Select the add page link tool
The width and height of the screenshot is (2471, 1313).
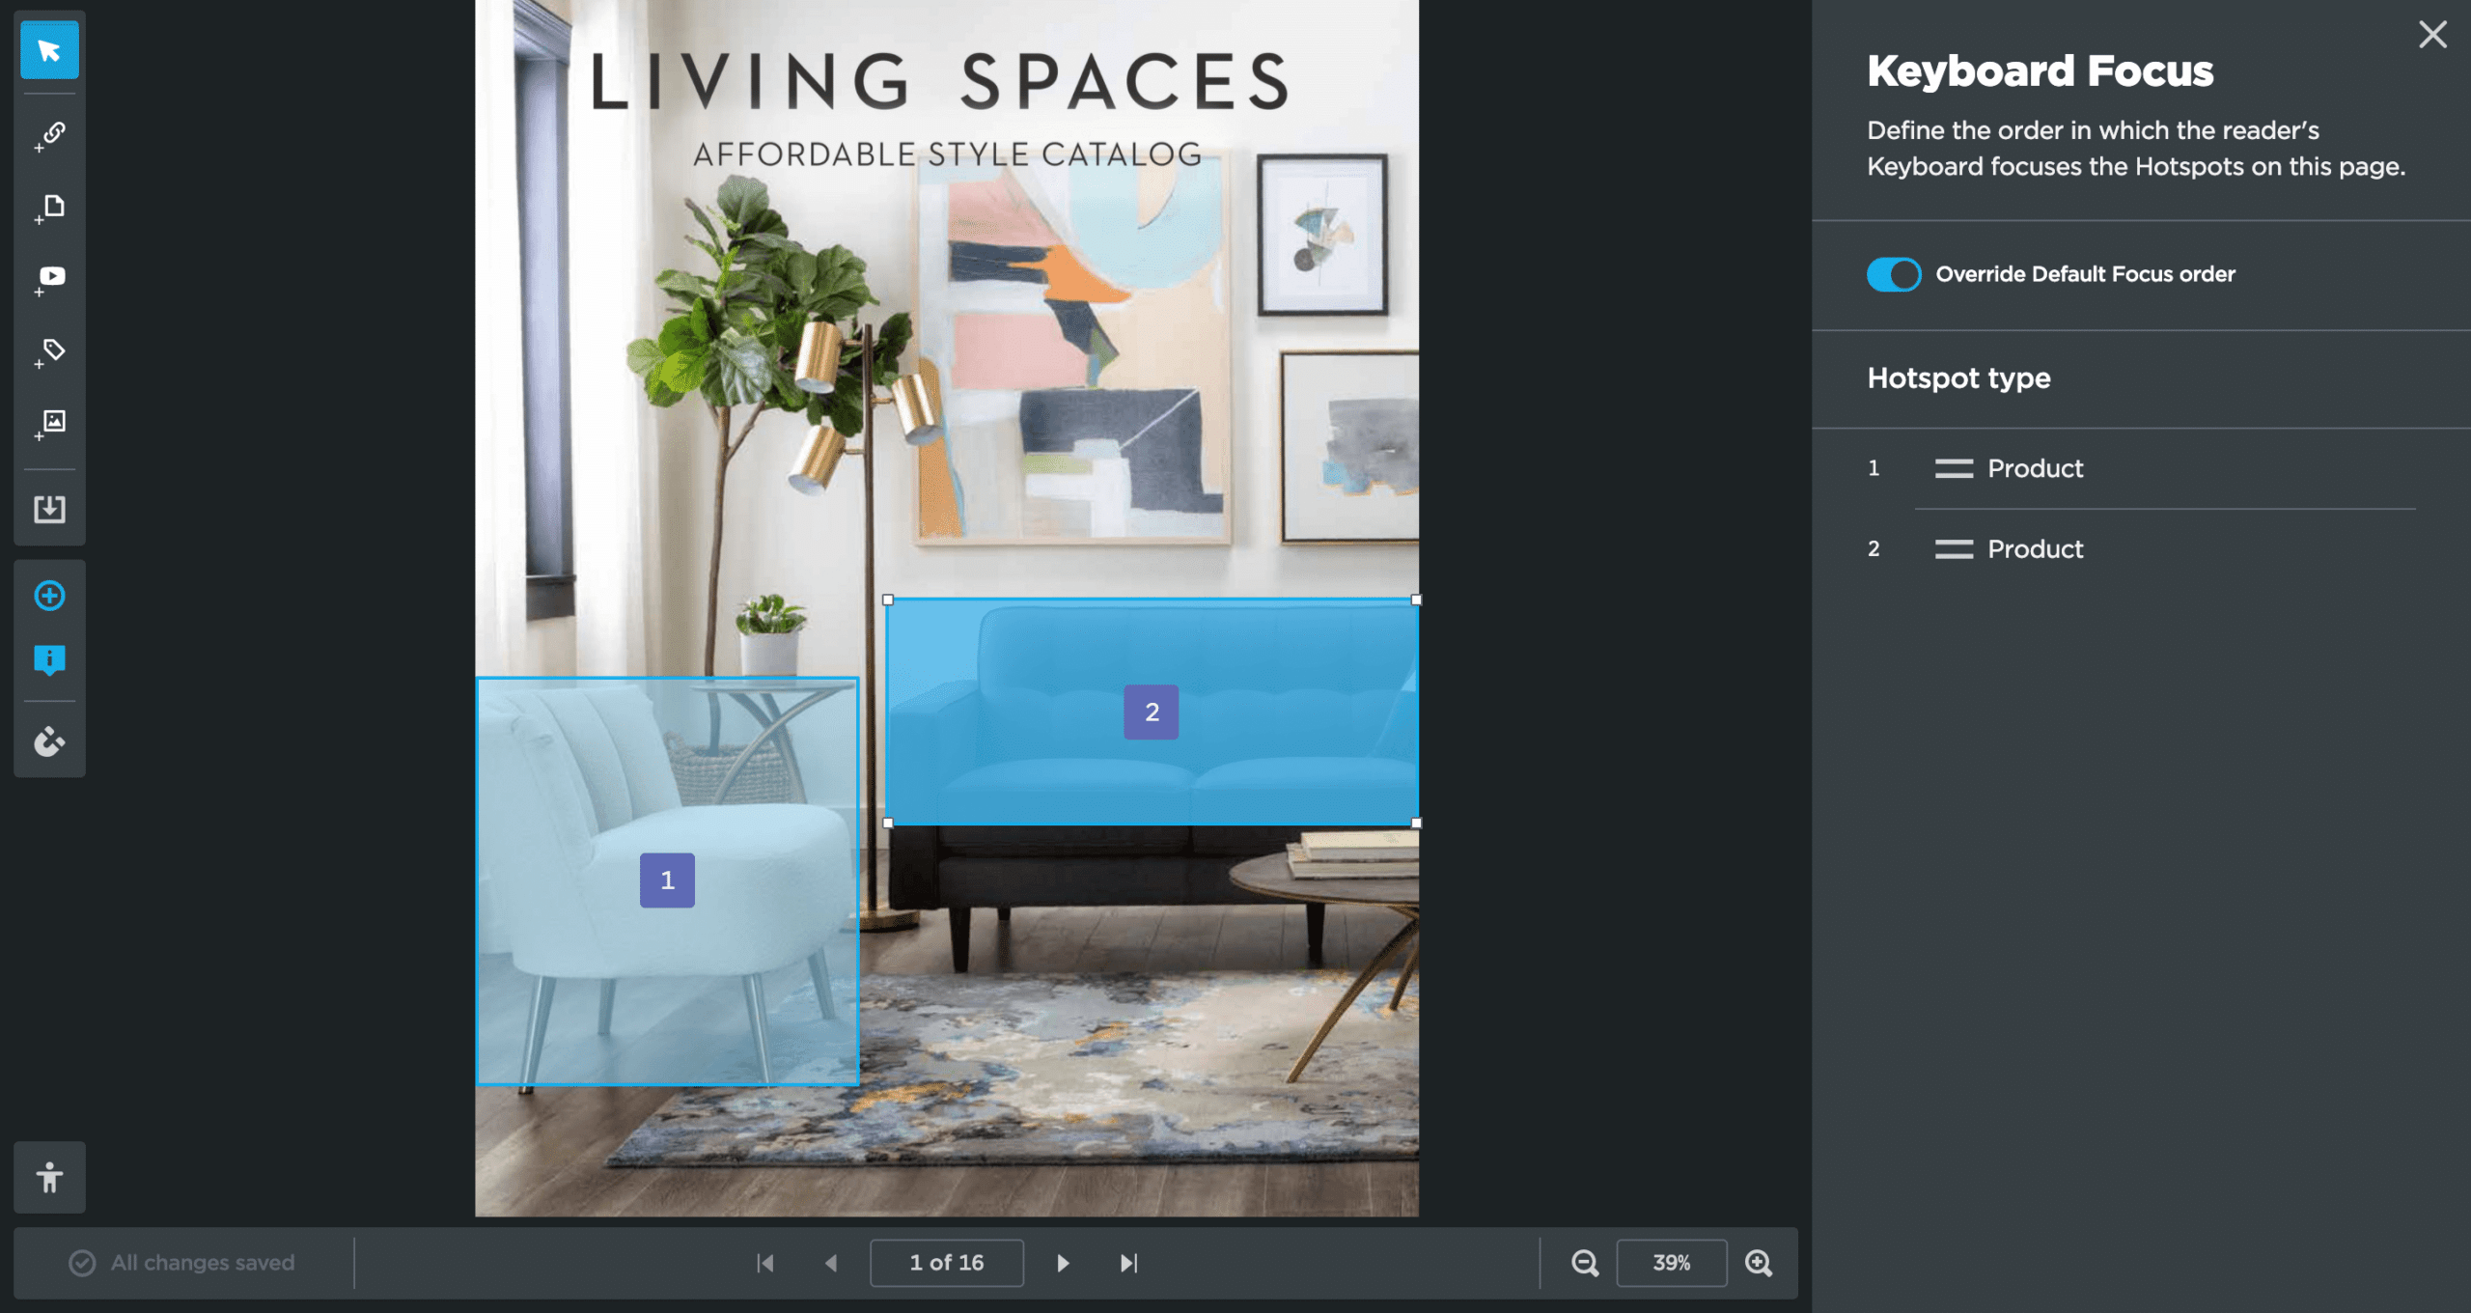(51, 207)
